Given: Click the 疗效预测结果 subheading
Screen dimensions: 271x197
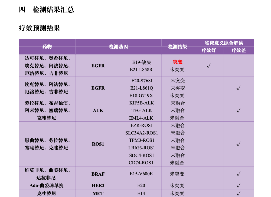Looking at the screenshot, I should pyautogui.click(x=40, y=28).
